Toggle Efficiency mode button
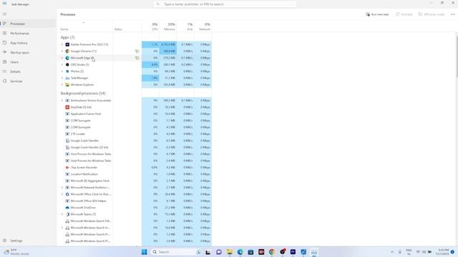 [432, 14]
